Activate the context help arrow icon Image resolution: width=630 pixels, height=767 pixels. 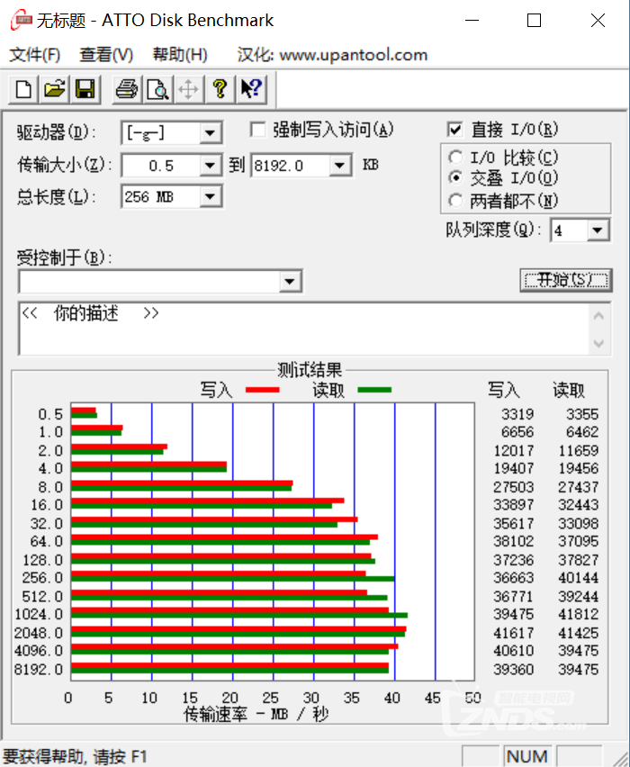(x=250, y=88)
